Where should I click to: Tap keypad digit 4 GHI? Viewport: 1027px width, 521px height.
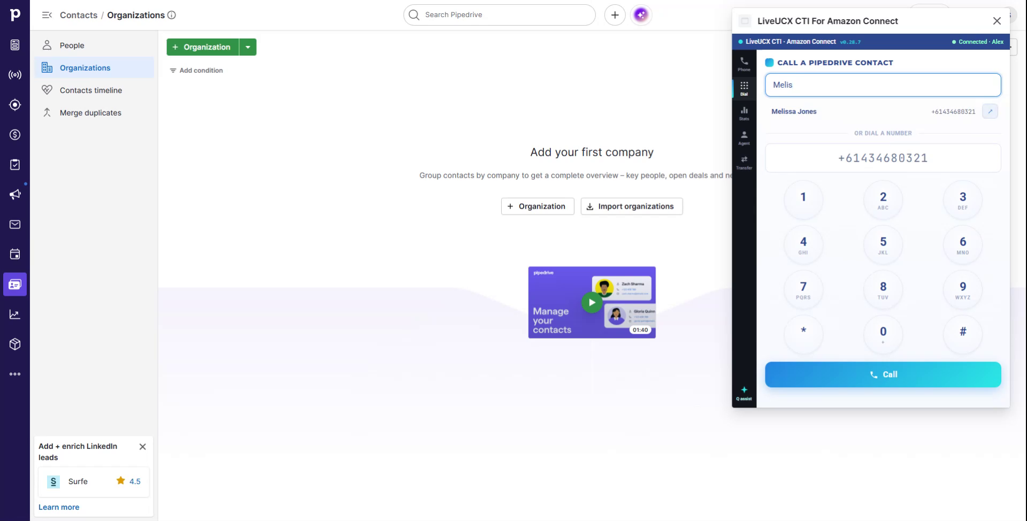[803, 245]
